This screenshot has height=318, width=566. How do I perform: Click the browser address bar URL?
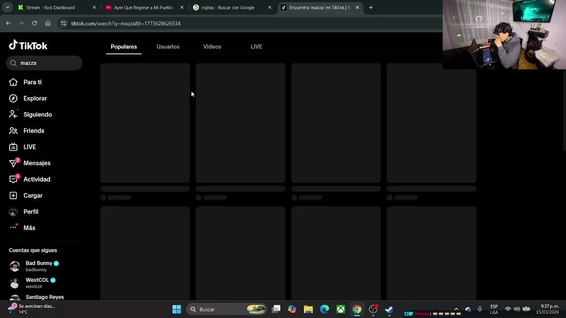pyautogui.click(x=126, y=23)
